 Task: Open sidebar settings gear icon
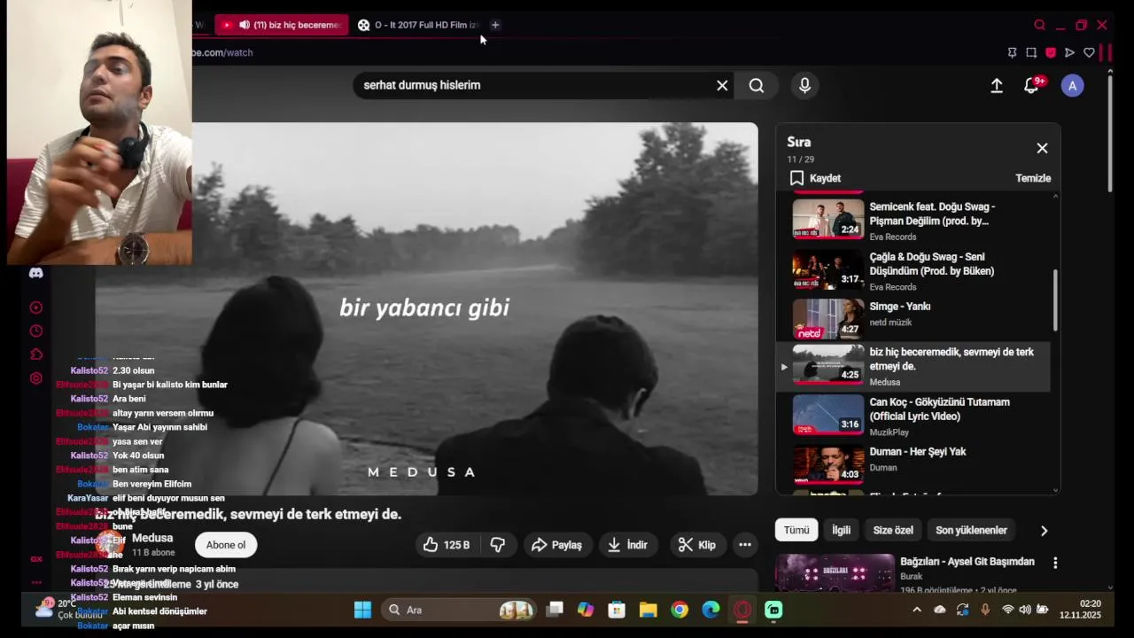(x=36, y=378)
